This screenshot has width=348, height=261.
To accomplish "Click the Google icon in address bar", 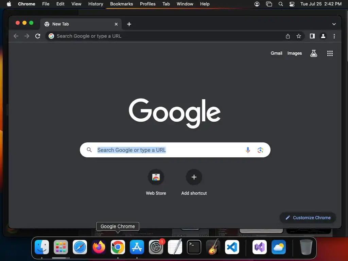I will (x=51, y=36).
